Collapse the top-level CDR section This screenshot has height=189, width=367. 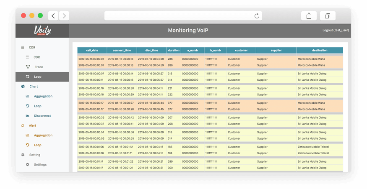(x=32, y=47)
